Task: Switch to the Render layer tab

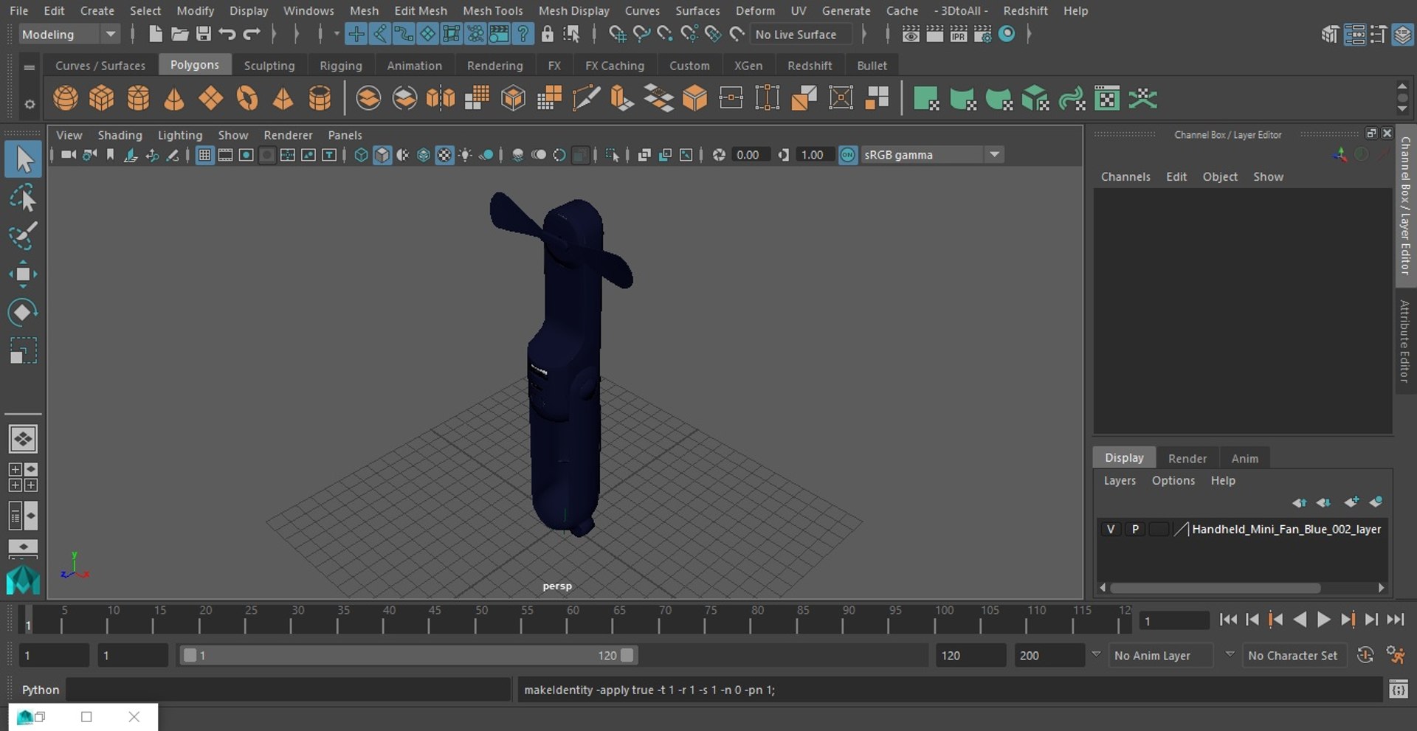Action: click(x=1187, y=458)
